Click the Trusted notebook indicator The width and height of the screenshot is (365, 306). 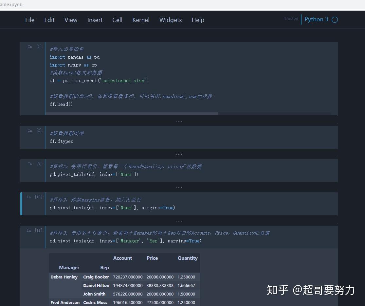(x=291, y=19)
